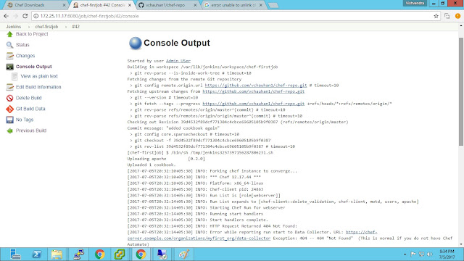This screenshot has height=261, width=464.
Task: Click the Commit message added cookbook again line
Action: pos(173,128)
